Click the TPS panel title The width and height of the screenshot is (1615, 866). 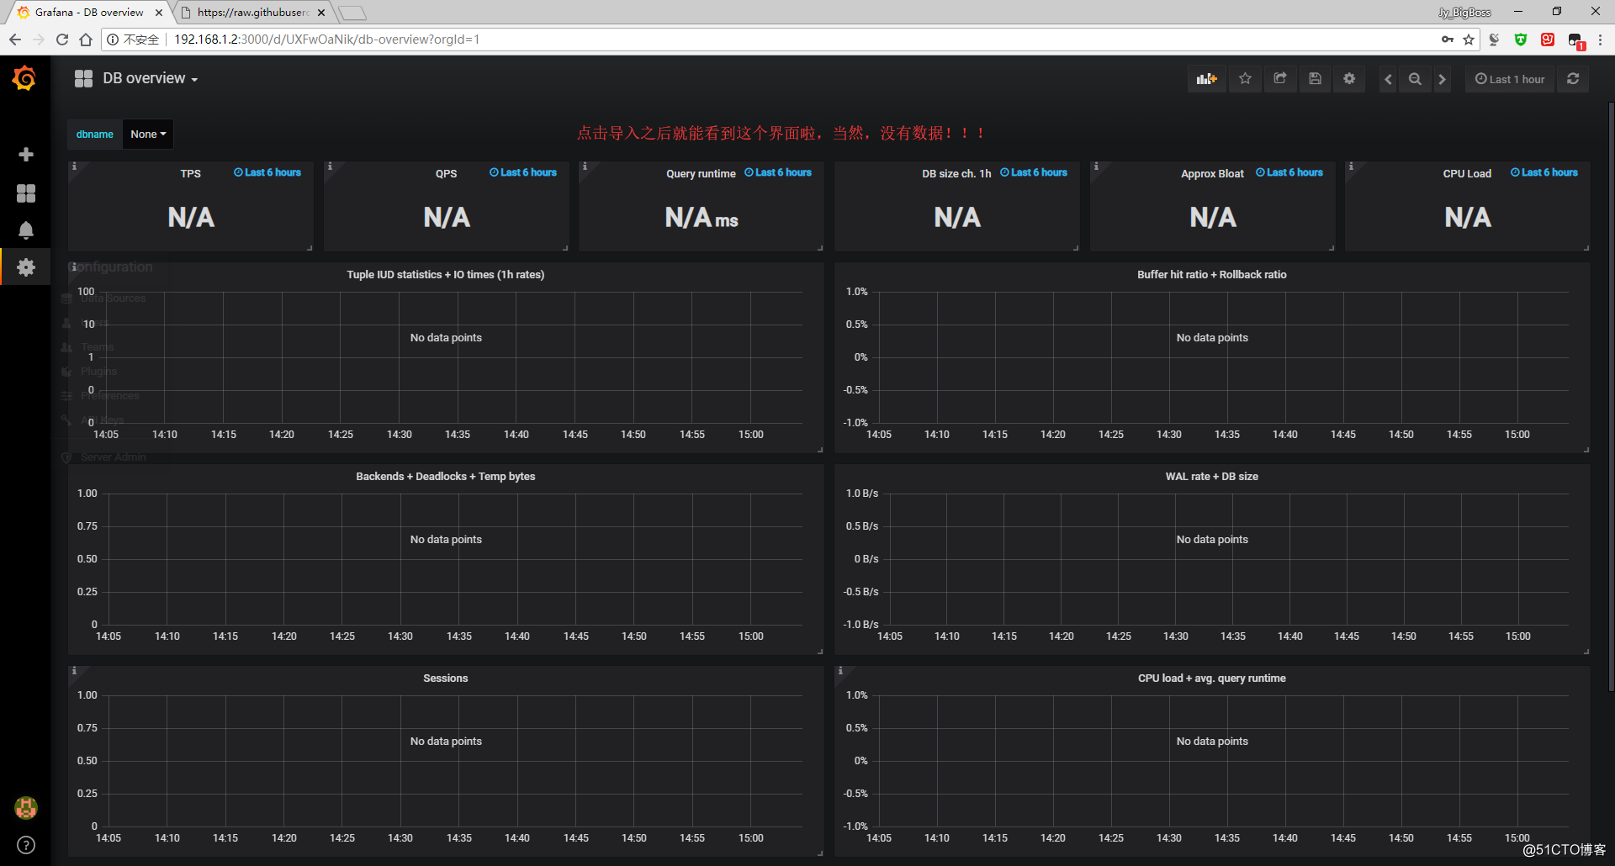[191, 174]
